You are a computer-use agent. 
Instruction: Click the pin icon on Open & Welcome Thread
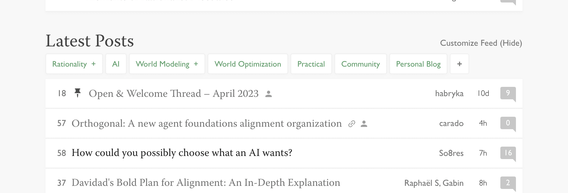click(x=78, y=93)
